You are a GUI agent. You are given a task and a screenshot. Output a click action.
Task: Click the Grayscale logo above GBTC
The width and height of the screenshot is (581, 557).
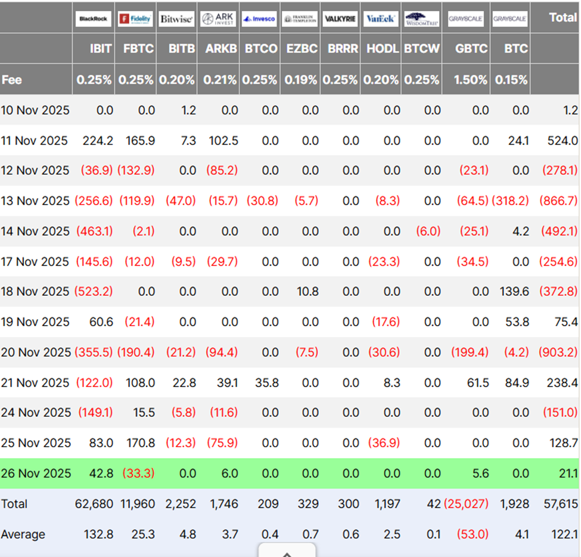click(465, 19)
